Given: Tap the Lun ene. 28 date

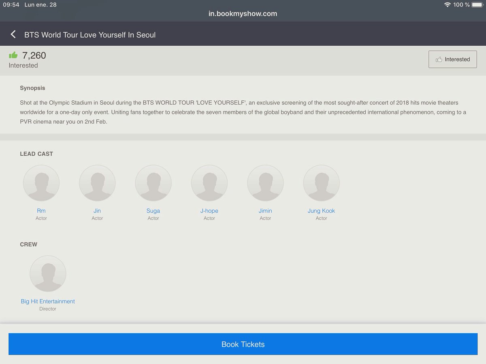Looking at the screenshot, I should [41, 5].
